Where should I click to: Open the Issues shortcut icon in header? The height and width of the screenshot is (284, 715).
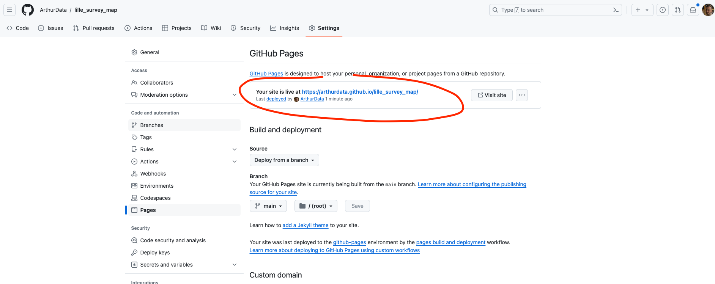coord(663,10)
